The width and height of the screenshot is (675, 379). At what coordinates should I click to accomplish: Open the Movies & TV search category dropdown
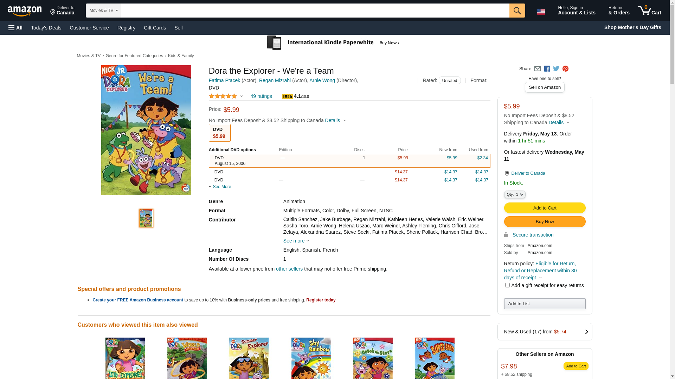103,11
